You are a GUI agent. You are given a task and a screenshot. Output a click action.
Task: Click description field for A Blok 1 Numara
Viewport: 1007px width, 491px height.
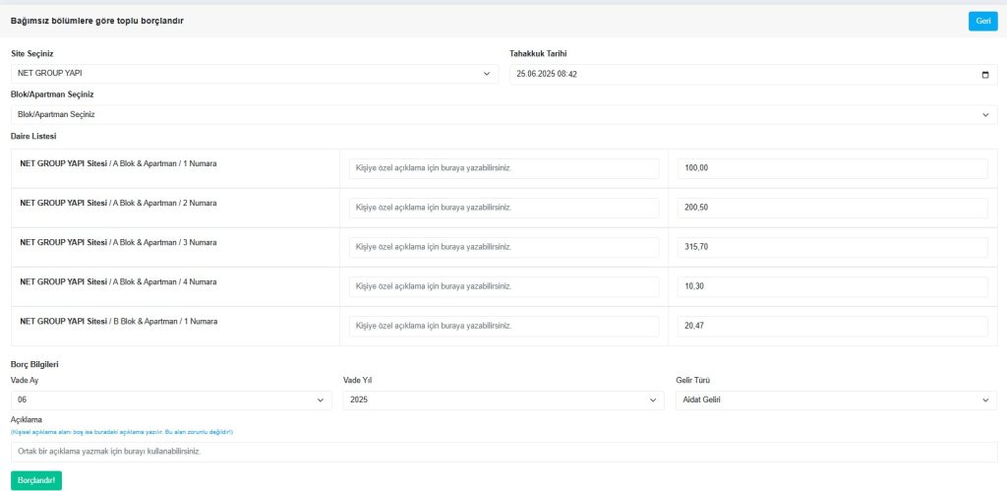[x=503, y=168]
